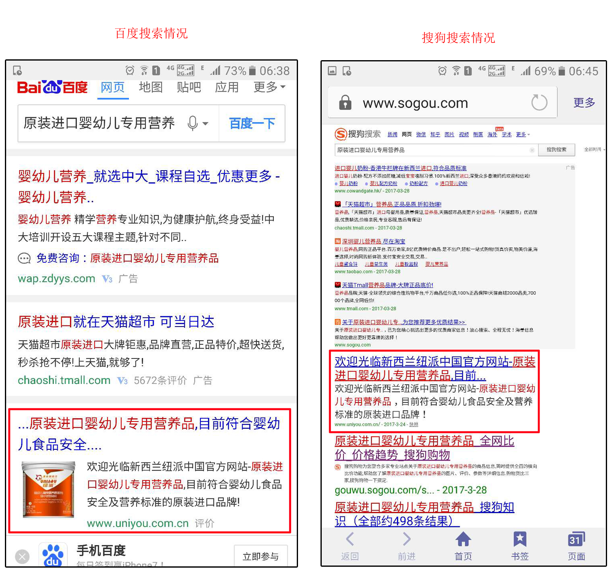Tap the Wi-Fi icon in Sogou status bar
614x568 pixels.
click(x=456, y=71)
